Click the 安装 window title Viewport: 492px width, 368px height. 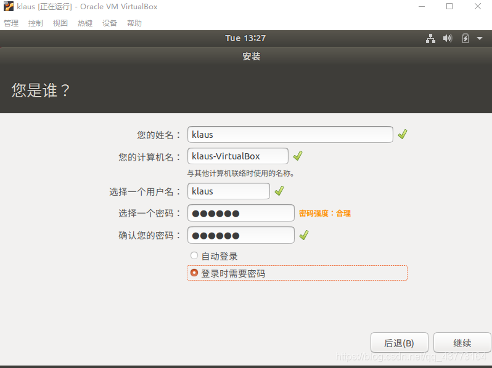click(252, 57)
